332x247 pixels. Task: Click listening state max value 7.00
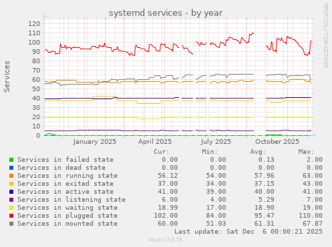pyautogui.click(x=315, y=200)
